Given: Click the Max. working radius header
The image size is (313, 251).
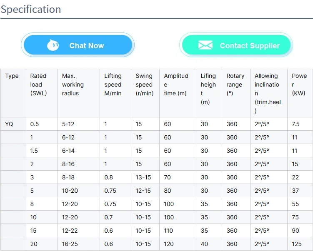Looking at the screenshot, I should [73, 84].
